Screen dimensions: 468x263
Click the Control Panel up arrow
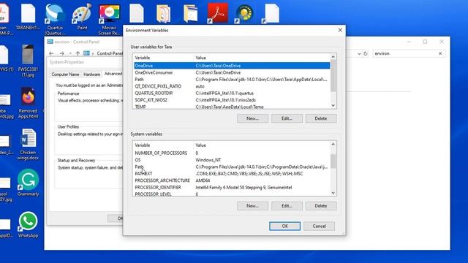[x=78, y=53]
